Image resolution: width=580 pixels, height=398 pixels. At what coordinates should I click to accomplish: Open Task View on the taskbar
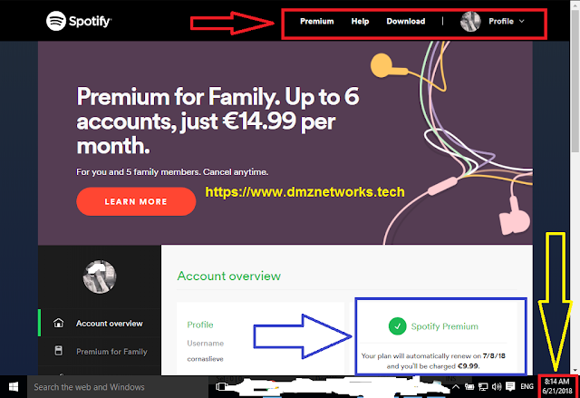coord(221,387)
